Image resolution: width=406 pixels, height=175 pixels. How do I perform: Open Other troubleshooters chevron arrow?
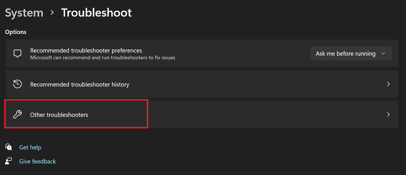click(388, 114)
